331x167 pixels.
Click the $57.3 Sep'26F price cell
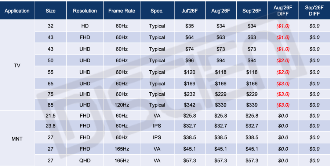click(252, 161)
